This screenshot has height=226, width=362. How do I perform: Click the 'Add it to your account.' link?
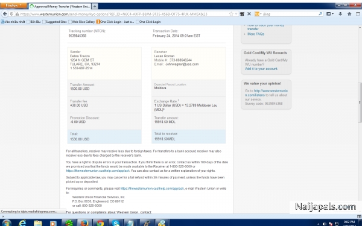tap(261, 69)
